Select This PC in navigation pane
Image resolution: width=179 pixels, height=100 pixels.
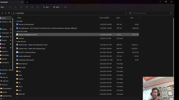[x=4, y=74]
